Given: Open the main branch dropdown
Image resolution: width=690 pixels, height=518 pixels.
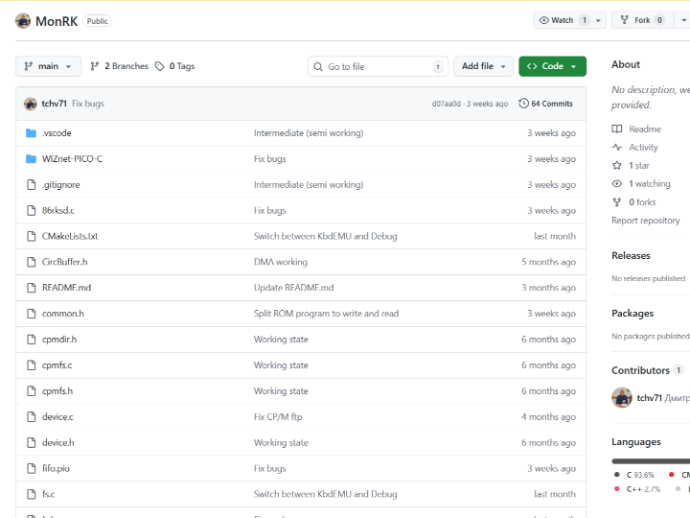Looking at the screenshot, I should point(48,66).
